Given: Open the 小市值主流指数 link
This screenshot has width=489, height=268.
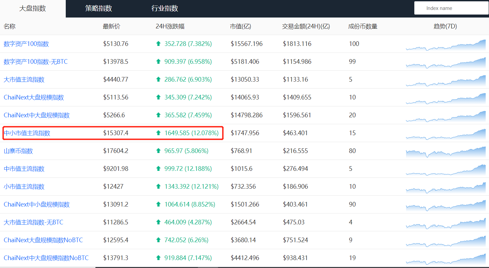Looking at the screenshot, I should (x=24, y=187).
